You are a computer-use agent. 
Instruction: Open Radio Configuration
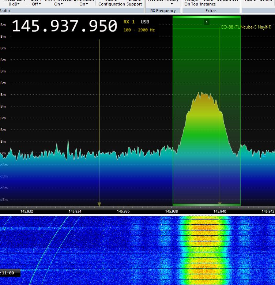112,3
